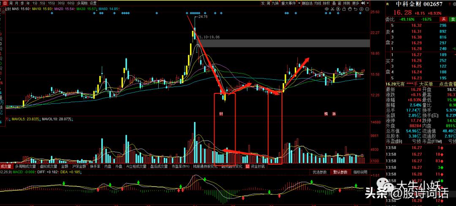Select the 成交量 volume indicator tab
This screenshot has height=206, width=456.
click(6, 166)
